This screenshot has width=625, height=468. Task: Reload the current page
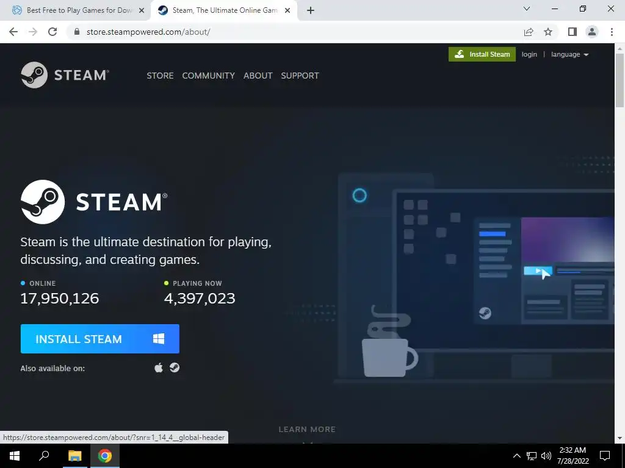point(52,32)
